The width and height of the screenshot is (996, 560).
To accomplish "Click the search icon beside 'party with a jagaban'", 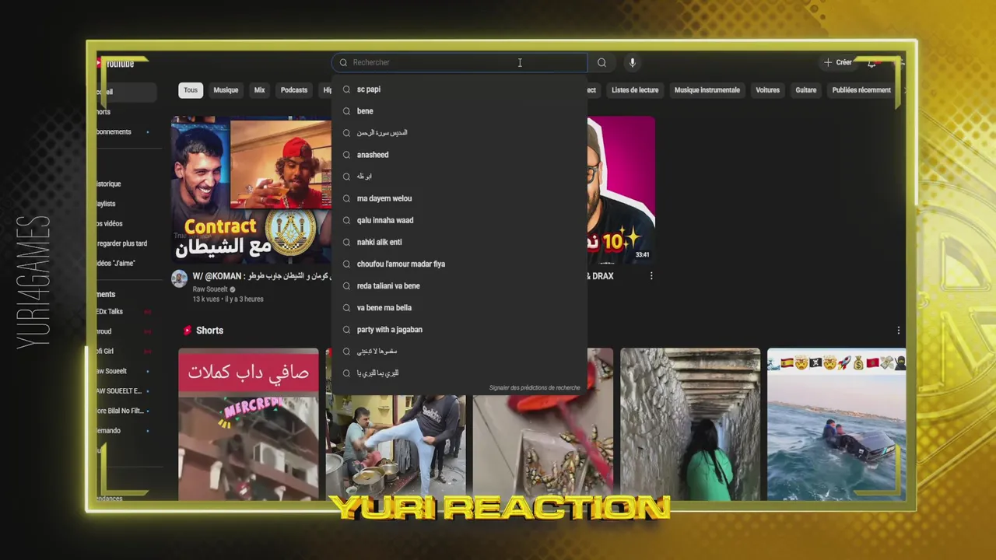I will 346,330.
